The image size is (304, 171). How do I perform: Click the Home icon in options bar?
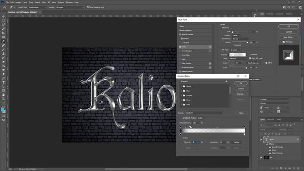coord(4,7)
